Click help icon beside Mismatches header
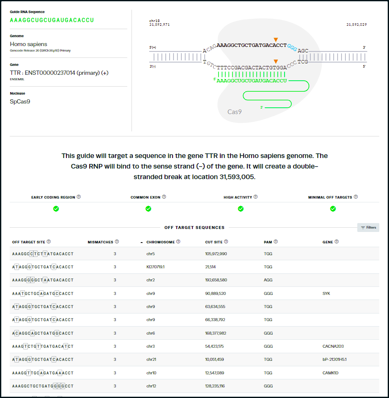The width and height of the screenshot is (389, 398). click(117, 242)
